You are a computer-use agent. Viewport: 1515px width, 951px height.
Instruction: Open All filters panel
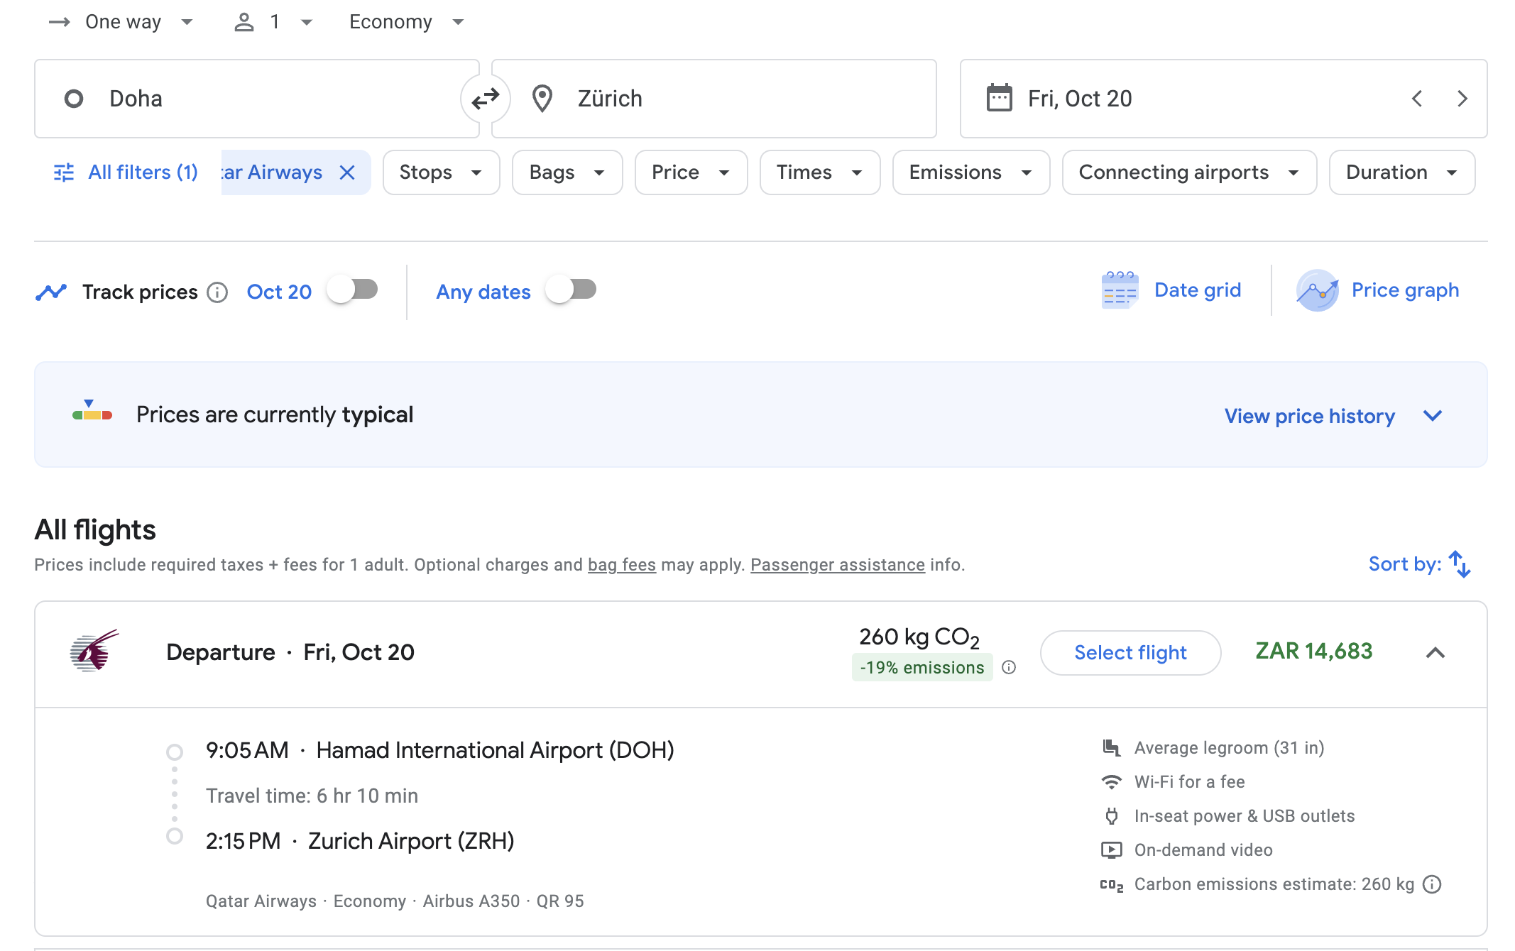click(126, 172)
